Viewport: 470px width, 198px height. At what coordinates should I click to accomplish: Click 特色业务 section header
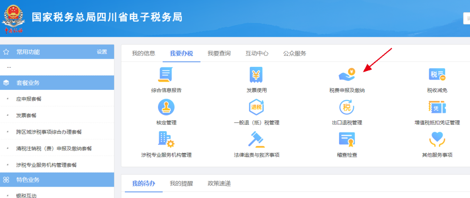(x=57, y=180)
